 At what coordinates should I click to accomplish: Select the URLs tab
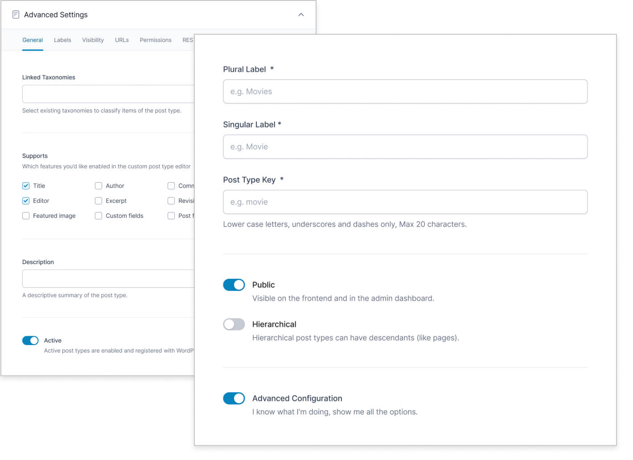click(122, 40)
